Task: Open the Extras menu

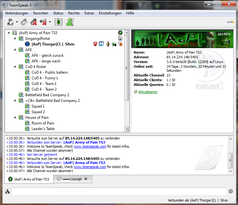Action: (x=89, y=13)
